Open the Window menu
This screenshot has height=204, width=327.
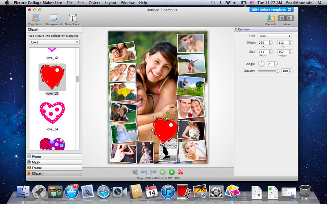point(128,3)
